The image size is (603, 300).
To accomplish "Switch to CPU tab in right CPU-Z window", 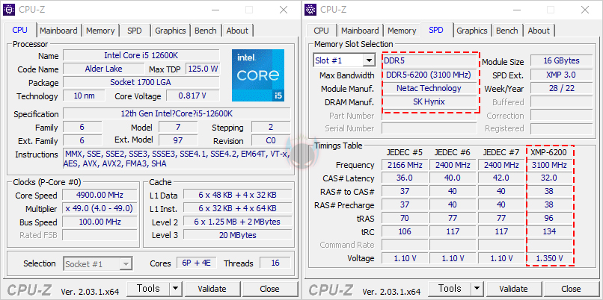I will click(321, 31).
